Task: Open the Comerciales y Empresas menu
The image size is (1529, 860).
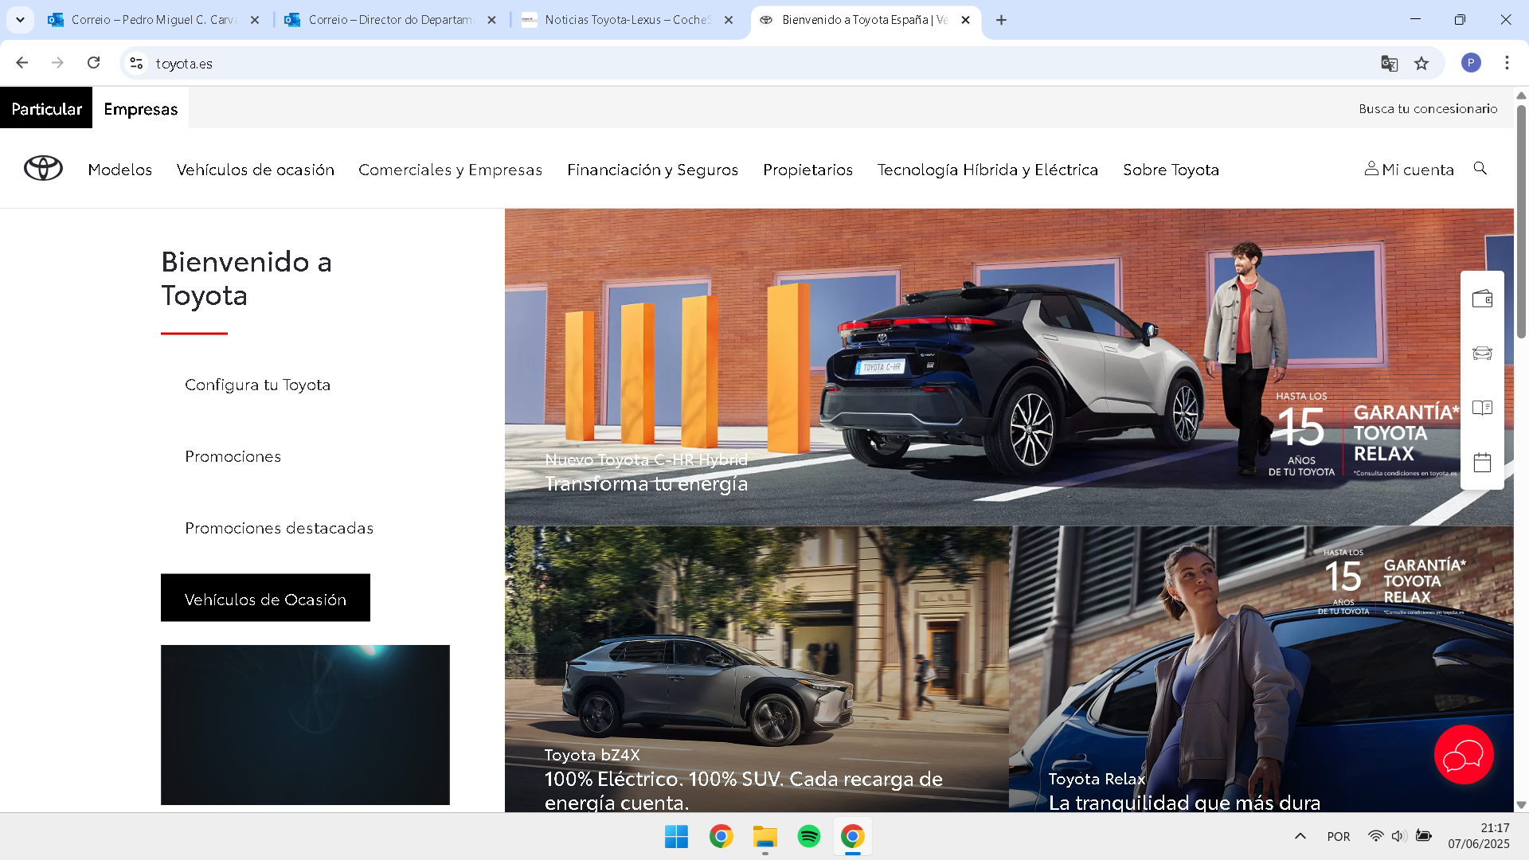Action: click(450, 170)
